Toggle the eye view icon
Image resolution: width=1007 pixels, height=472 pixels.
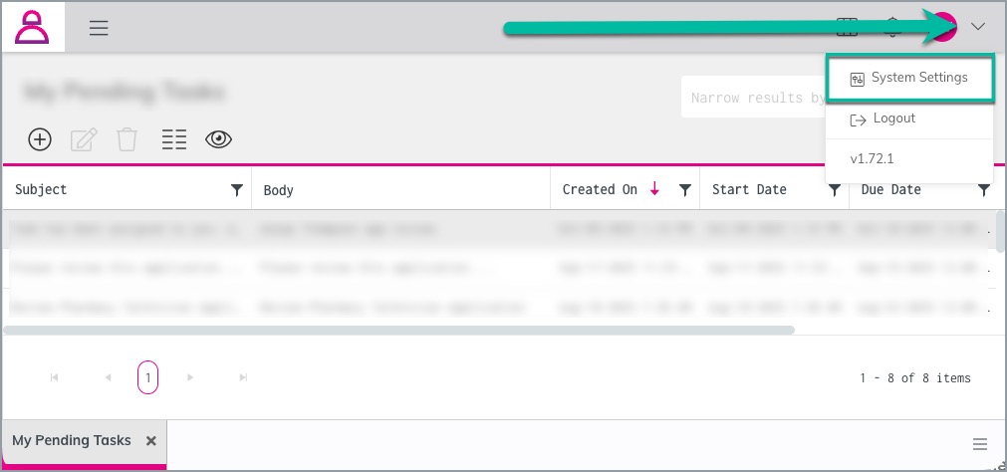coord(218,139)
